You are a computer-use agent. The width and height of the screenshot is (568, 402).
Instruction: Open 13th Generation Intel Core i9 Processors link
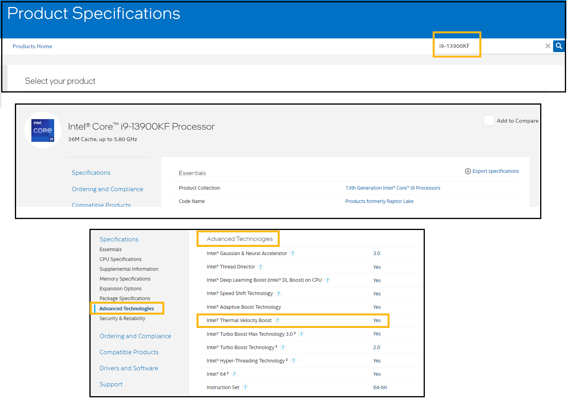(393, 188)
